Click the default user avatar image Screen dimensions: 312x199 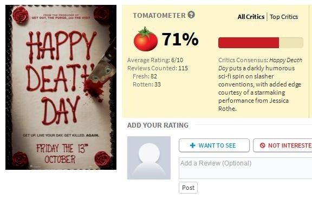149,158
